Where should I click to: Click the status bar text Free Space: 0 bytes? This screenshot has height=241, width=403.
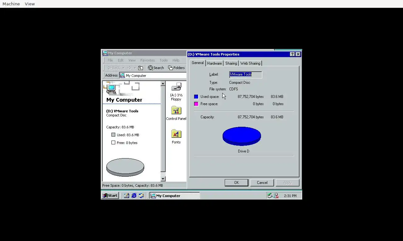(133, 185)
